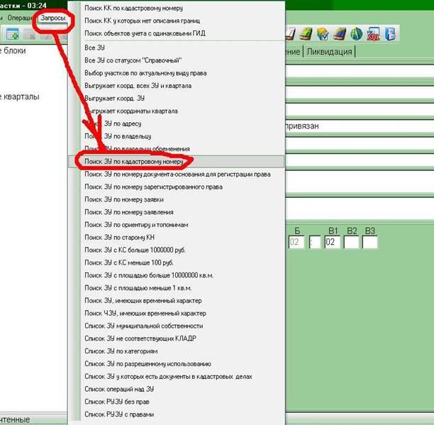Click the green book icon left of the checkmark book
This screenshot has width=434, height=425.
coord(306,33)
